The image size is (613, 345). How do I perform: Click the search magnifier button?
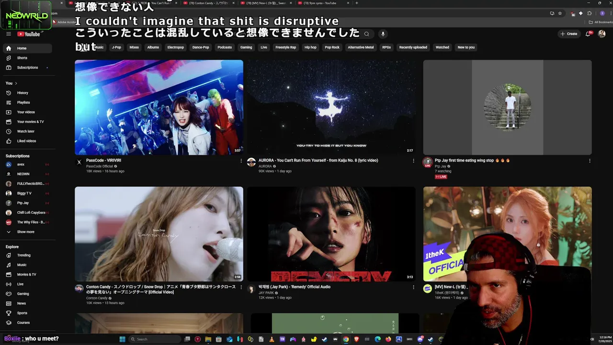click(367, 34)
